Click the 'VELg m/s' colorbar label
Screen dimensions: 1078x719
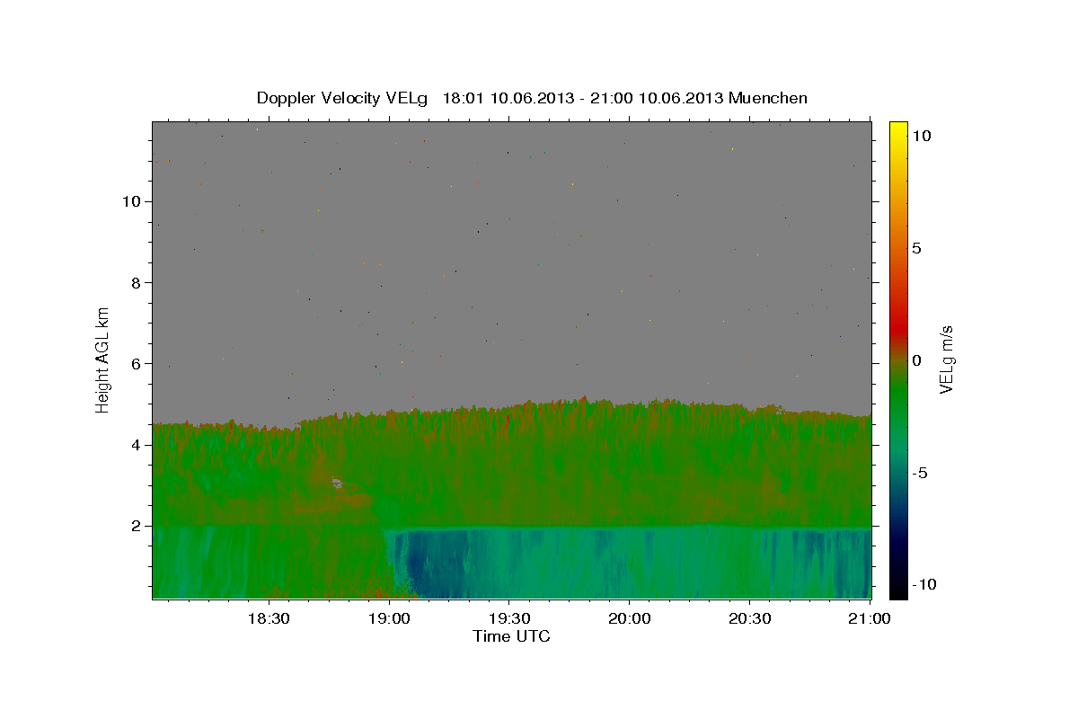click(946, 359)
